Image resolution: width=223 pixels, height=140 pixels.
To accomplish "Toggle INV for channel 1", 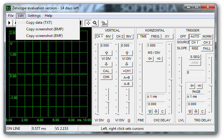I will coord(108,37).
